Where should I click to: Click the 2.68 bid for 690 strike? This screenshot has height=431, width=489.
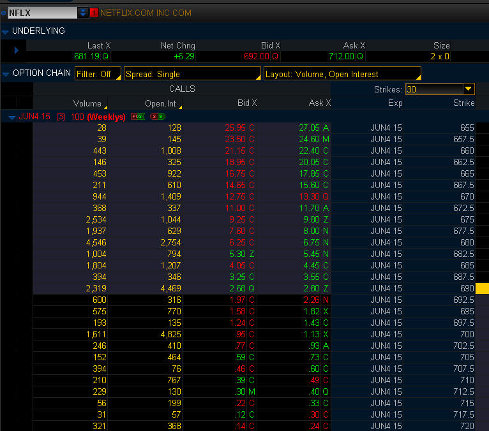(x=237, y=289)
